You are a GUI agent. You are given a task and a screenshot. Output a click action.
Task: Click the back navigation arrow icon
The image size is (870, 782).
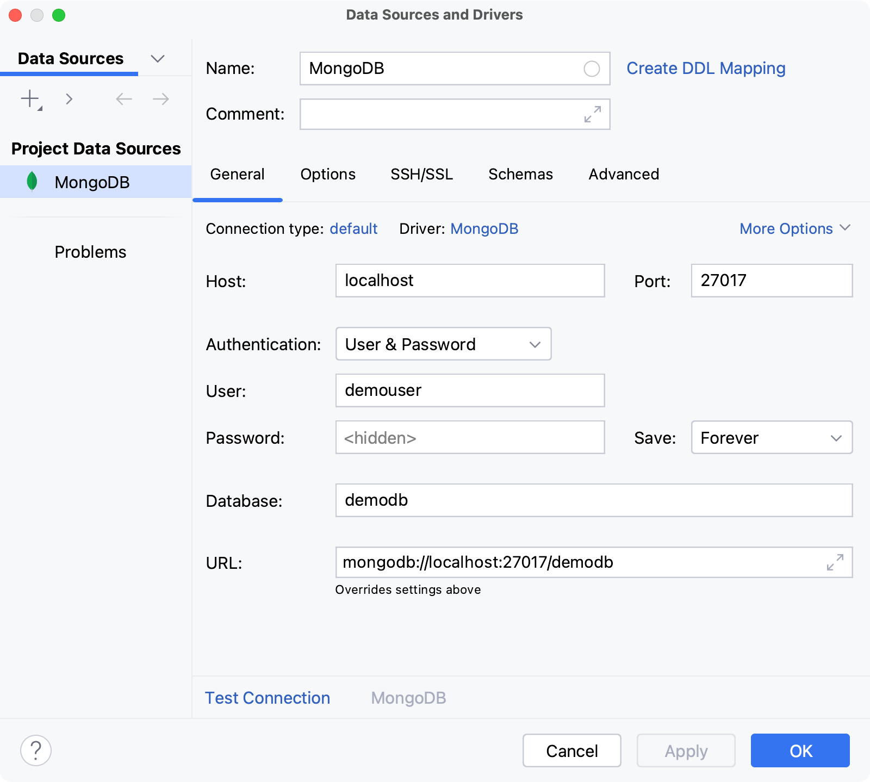click(123, 99)
